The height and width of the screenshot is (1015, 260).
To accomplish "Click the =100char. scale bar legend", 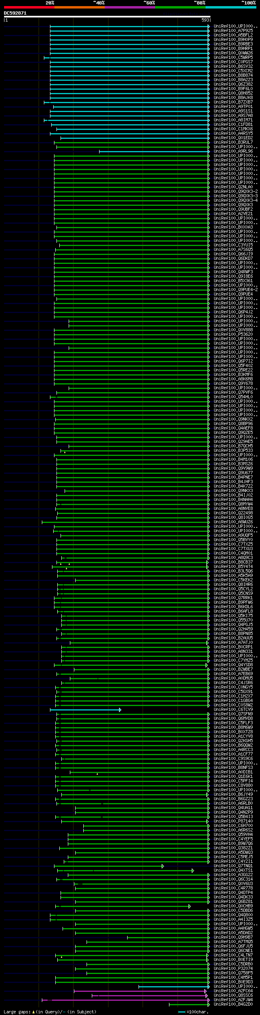I will point(193,1012).
